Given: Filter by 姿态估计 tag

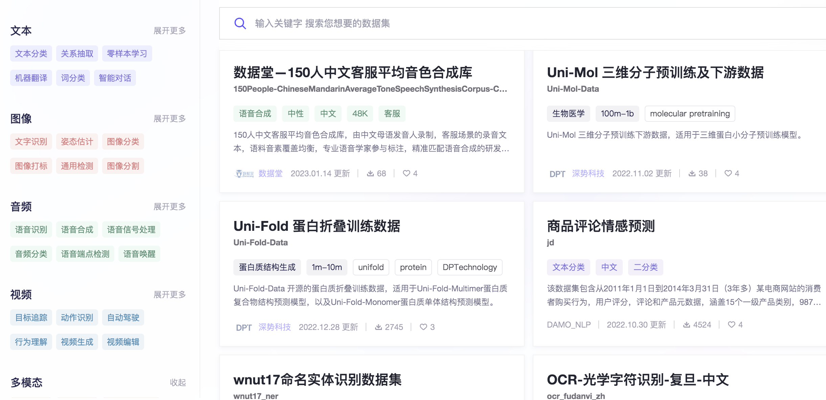Looking at the screenshot, I should [x=77, y=141].
